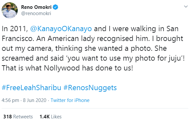The width and height of the screenshot is (190, 120).
Task: Click the 8 Jun 2020 date
Action: click(35, 100)
